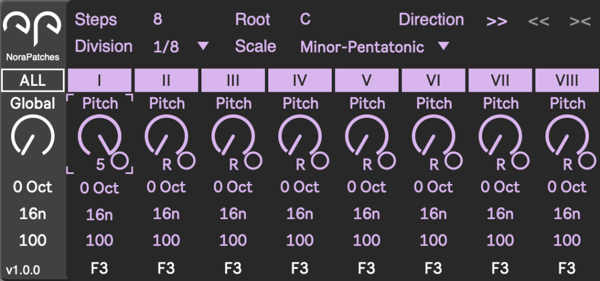This screenshot has height=281, width=600.
Task: Click the Root note C selector
Action: tap(305, 19)
